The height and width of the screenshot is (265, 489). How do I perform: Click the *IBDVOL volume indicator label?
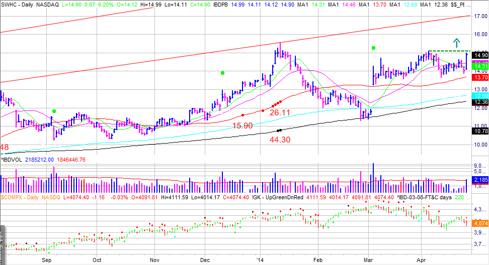coord(12,160)
